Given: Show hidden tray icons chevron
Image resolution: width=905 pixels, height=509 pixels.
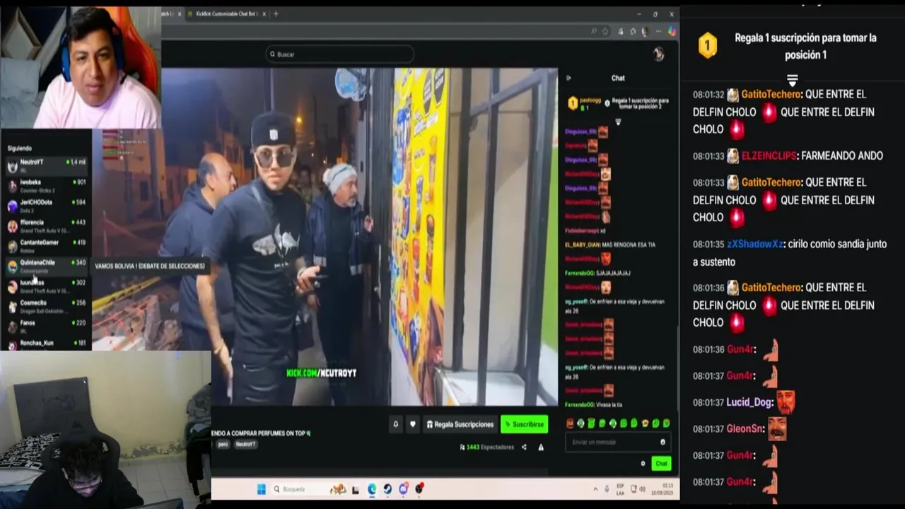Looking at the screenshot, I should pyautogui.click(x=596, y=488).
